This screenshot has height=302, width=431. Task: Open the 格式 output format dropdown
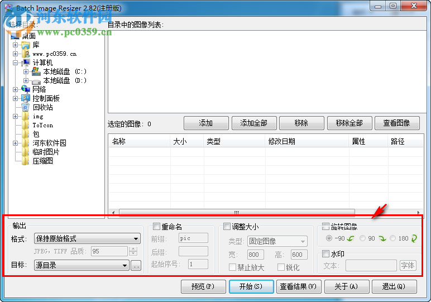87,238
